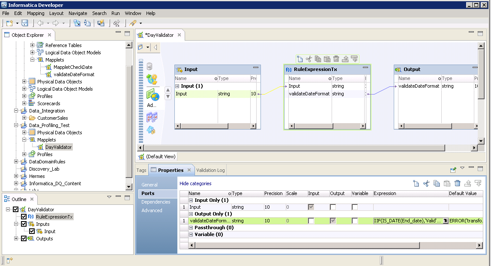Open dropdown arrow beside the pen search icon

tap(141, 23)
